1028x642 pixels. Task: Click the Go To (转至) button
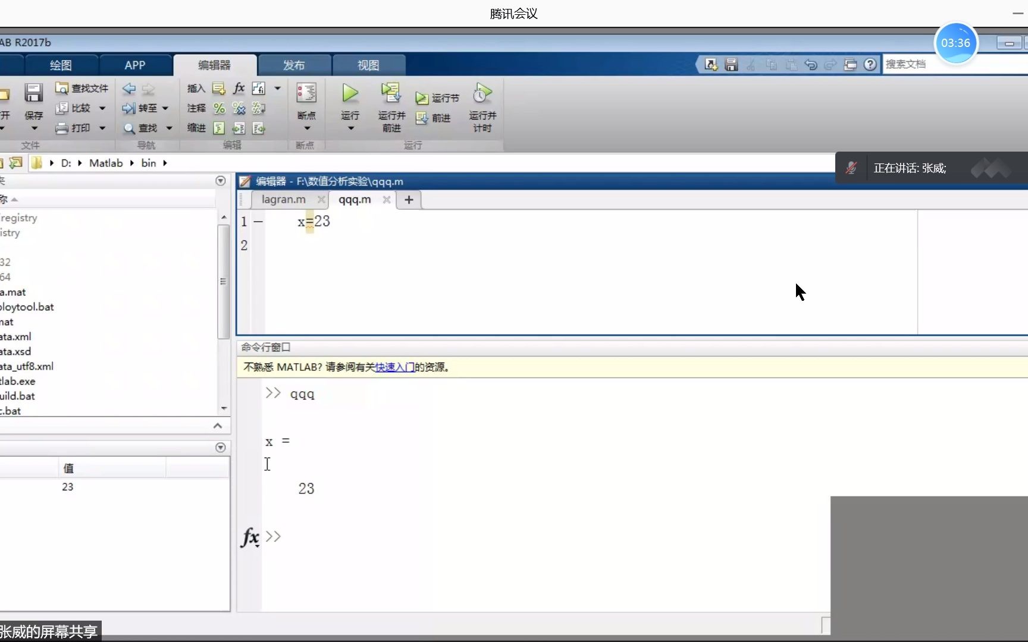140,108
